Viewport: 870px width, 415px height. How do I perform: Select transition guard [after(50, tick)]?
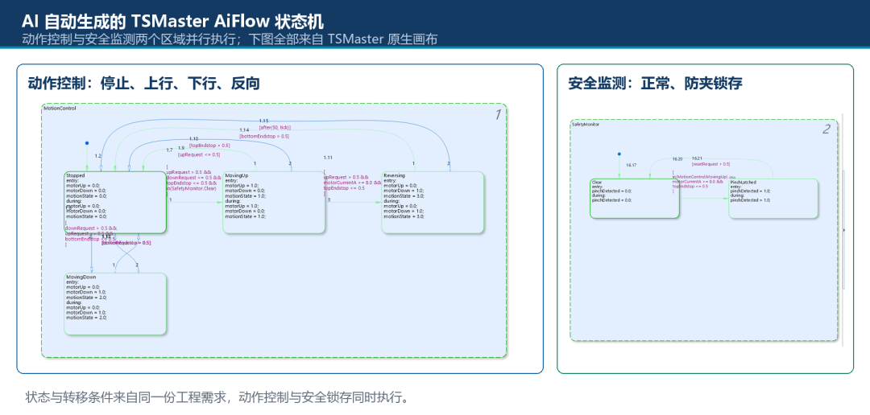pos(275,127)
